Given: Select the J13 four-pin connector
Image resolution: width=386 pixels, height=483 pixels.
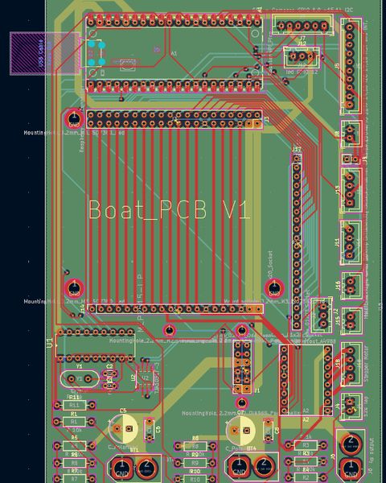Looking at the screenshot, I should pyautogui.click(x=351, y=190).
